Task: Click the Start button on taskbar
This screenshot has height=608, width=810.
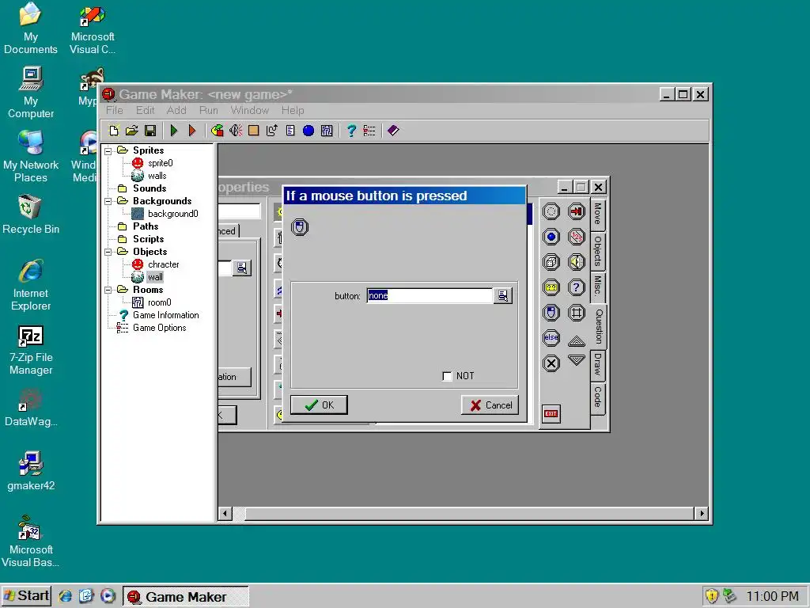Action: pyautogui.click(x=26, y=596)
